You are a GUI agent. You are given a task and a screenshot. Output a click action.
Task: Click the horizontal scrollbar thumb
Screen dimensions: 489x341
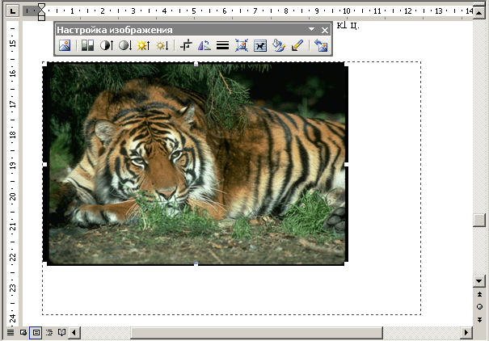point(256,333)
